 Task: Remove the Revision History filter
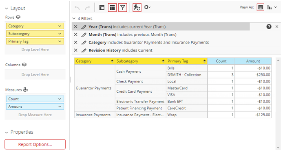[x=75, y=50]
